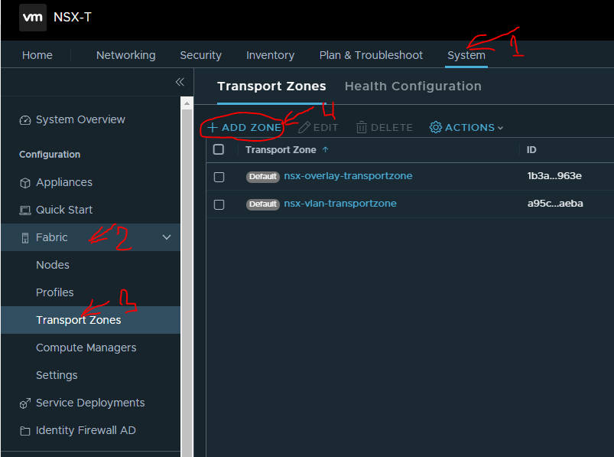The height and width of the screenshot is (457, 614).
Task: Open the Inventory menu
Action: [x=270, y=55]
